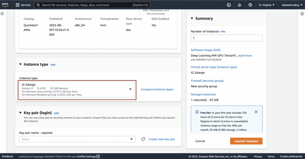Screen dimensions: 305x159
Task: Open the N. Virginia region dropdown
Action: (267, 5)
